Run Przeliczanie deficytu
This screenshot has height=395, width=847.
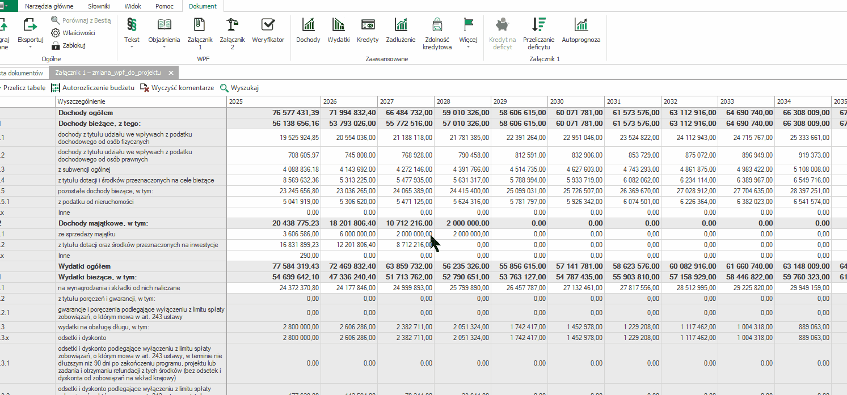click(538, 33)
